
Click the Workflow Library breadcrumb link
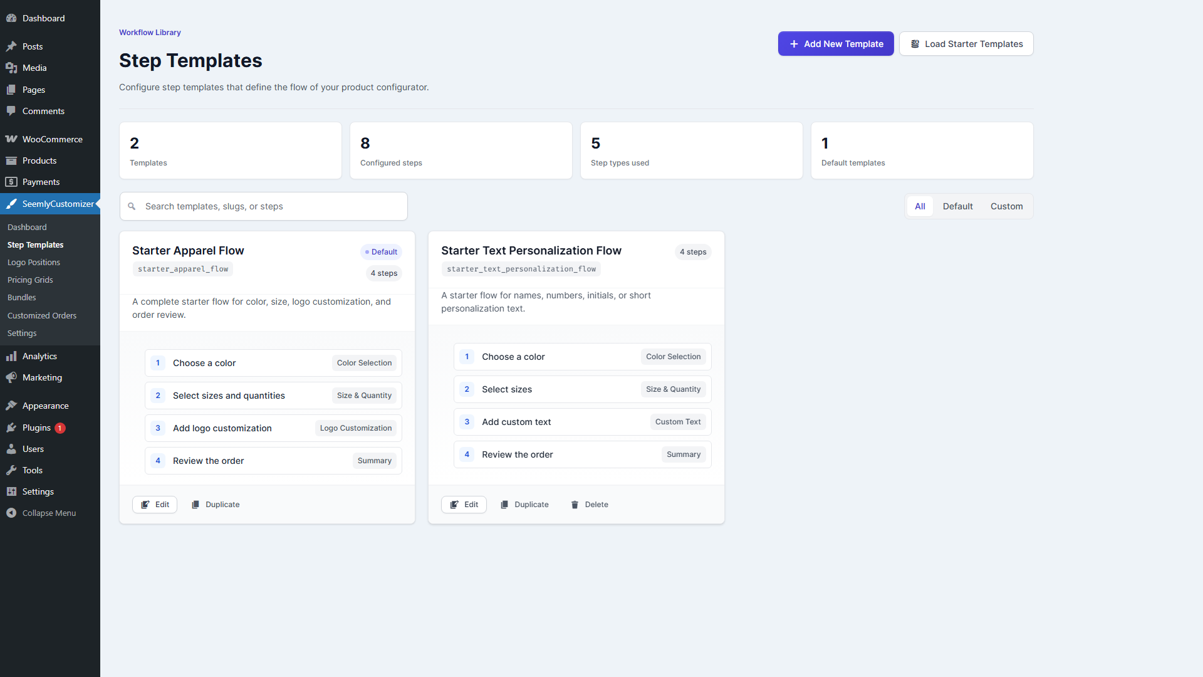click(x=150, y=33)
